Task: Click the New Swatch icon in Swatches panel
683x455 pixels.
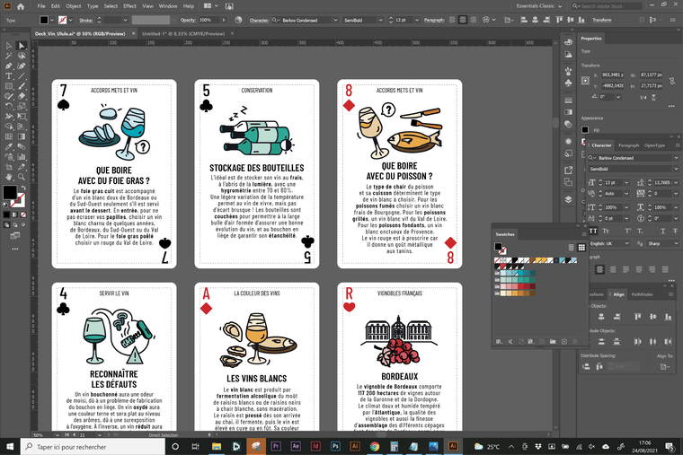Action: click(564, 342)
